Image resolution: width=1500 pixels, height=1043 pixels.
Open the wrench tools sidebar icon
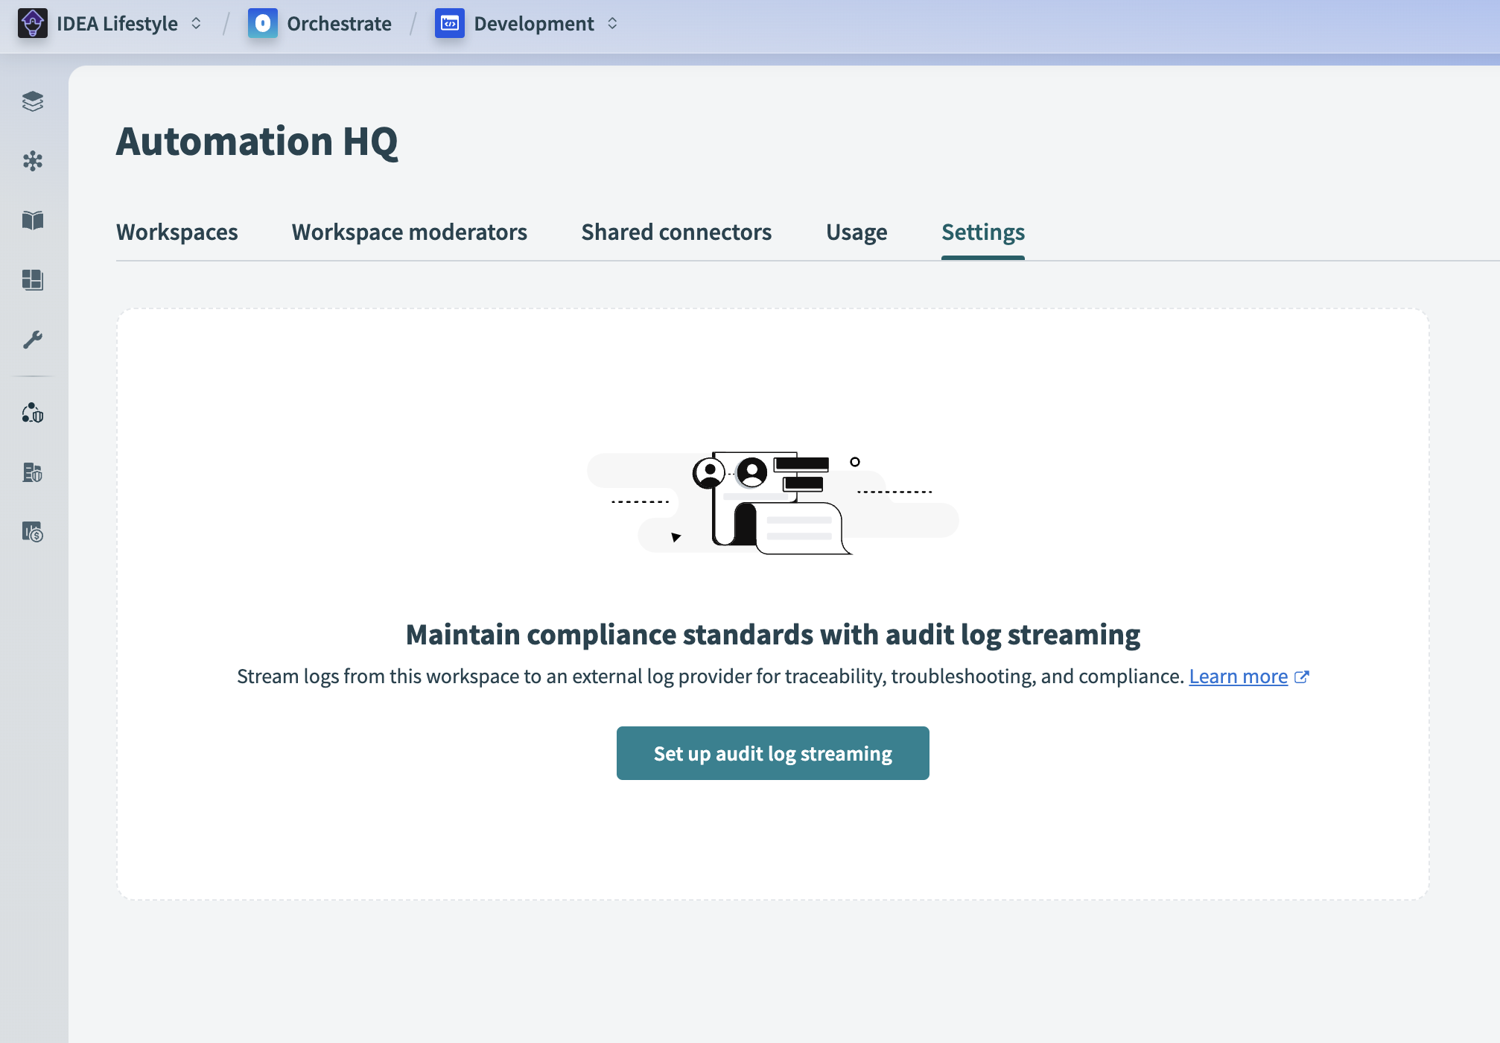[x=33, y=340]
